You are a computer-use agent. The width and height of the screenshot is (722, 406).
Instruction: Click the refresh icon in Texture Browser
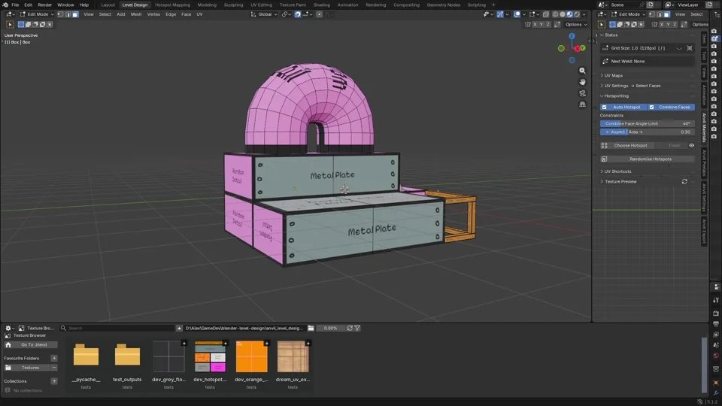tap(350, 329)
